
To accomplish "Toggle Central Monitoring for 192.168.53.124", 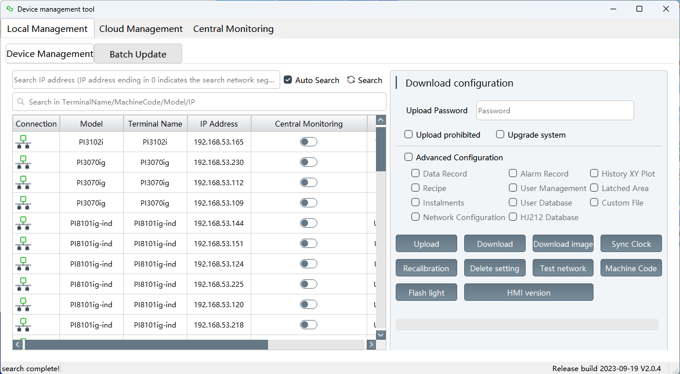I will point(309,264).
